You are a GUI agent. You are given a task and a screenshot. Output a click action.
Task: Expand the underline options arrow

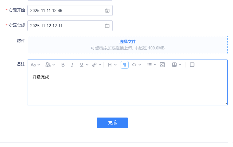coord(87,65)
